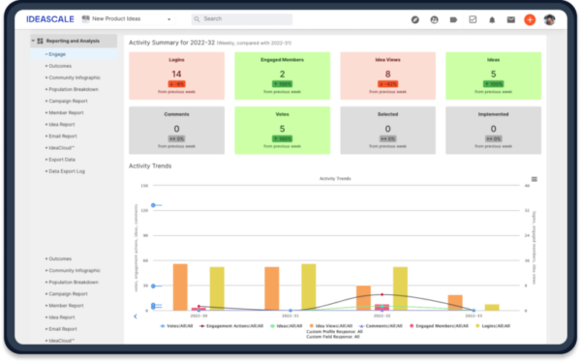The image size is (581, 362).
Task: Click the top blue slider handle near 120
Action: pyautogui.click(x=153, y=205)
